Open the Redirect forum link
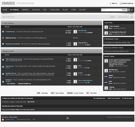The image size is (135, 127). (x=11, y=38)
